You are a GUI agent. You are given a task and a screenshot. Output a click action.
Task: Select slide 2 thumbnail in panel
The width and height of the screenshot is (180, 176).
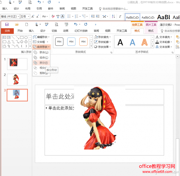click(17, 79)
